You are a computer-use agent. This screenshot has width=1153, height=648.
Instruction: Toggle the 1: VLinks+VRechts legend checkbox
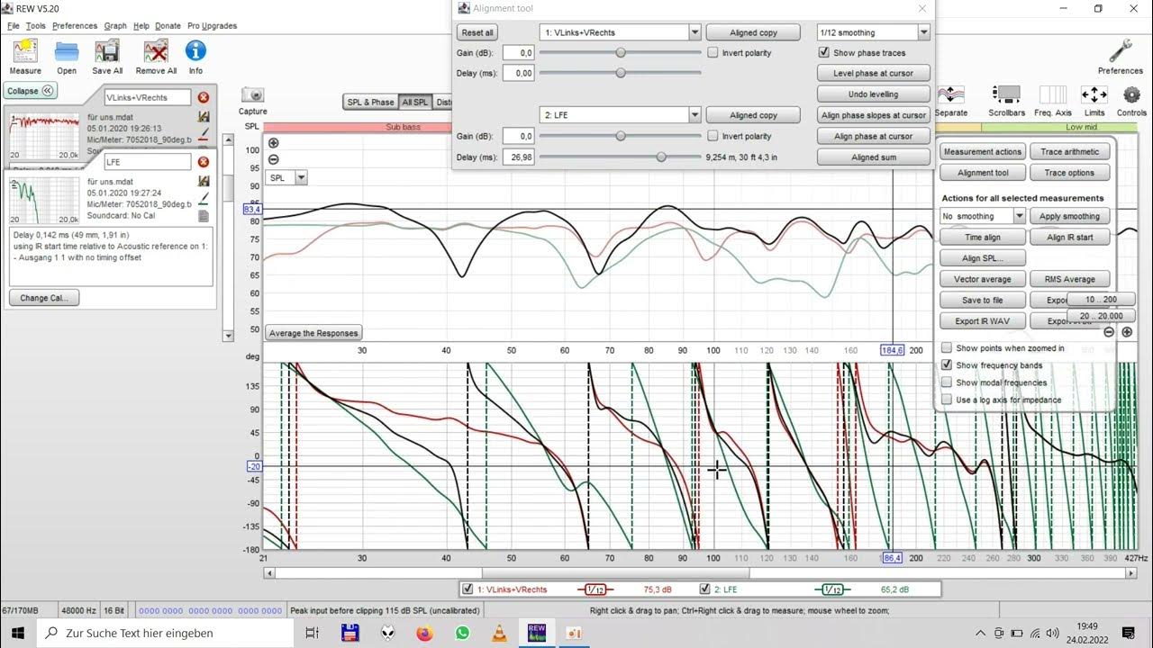point(467,589)
